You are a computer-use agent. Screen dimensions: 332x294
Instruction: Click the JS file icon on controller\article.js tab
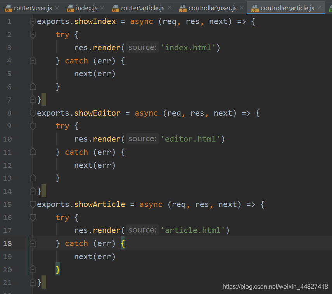coord(255,8)
